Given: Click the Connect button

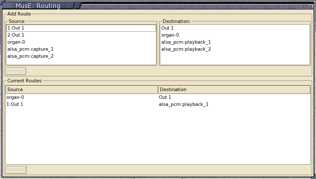Looking at the screenshot, I should click(16, 71).
